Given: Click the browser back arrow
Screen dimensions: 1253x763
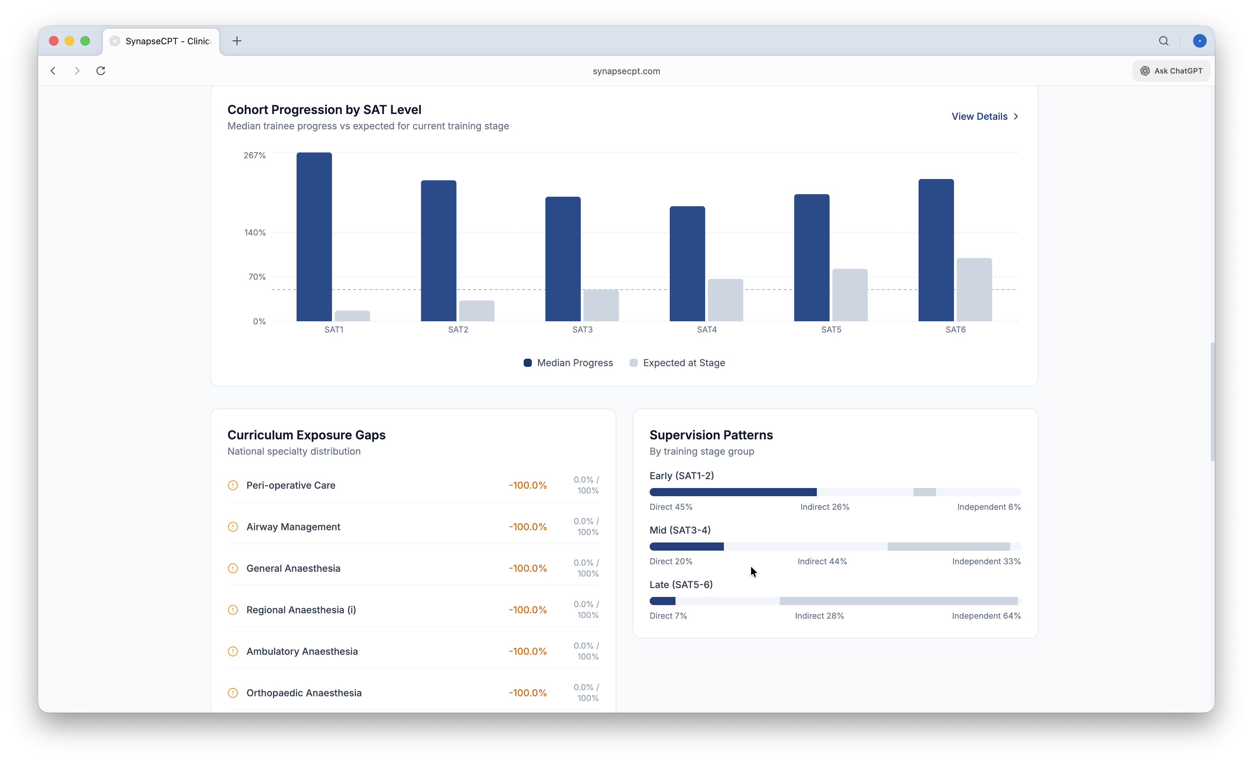Looking at the screenshot, I should (x=53, y=71).
